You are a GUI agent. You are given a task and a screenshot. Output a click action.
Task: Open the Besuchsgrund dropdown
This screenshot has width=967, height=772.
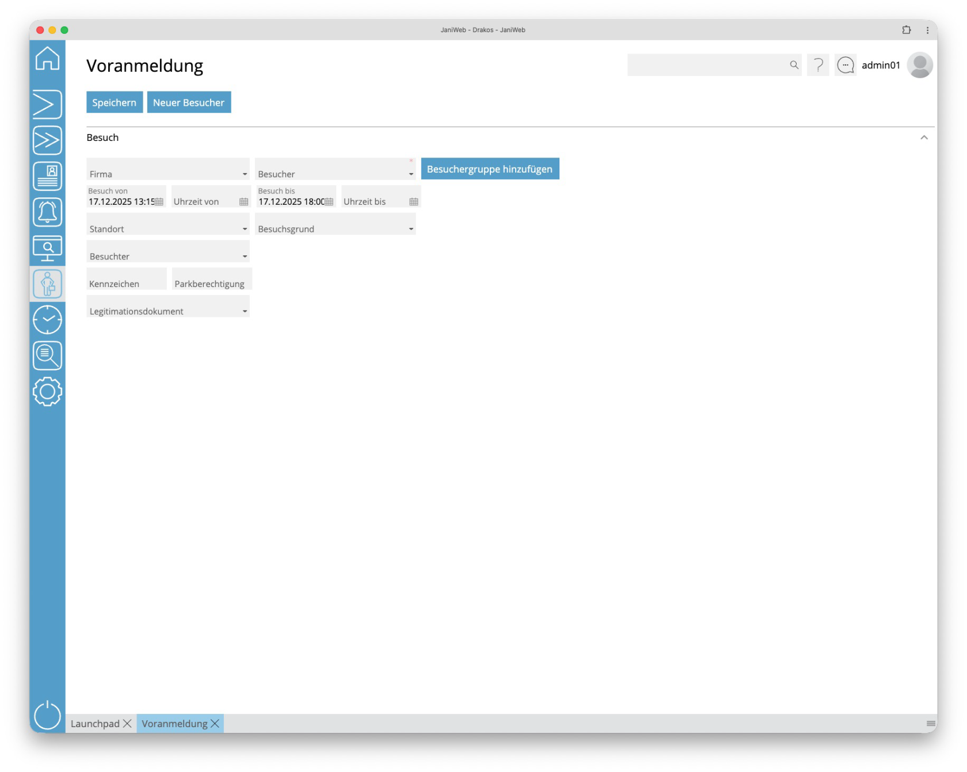point(411,229)
